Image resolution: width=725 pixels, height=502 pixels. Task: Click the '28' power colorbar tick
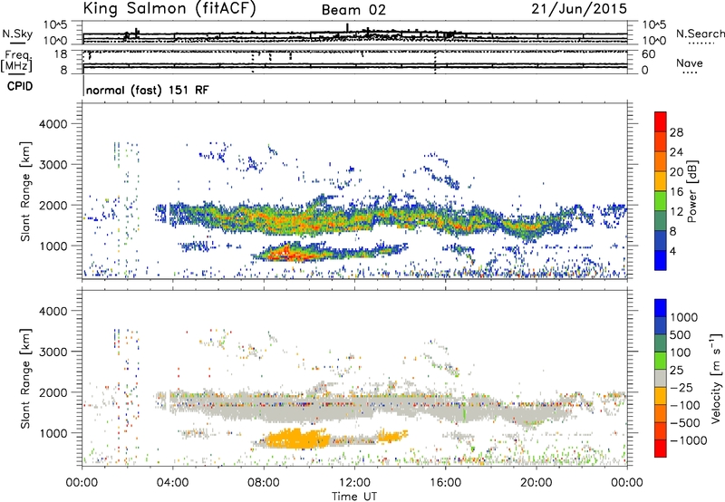pos(676,132)
